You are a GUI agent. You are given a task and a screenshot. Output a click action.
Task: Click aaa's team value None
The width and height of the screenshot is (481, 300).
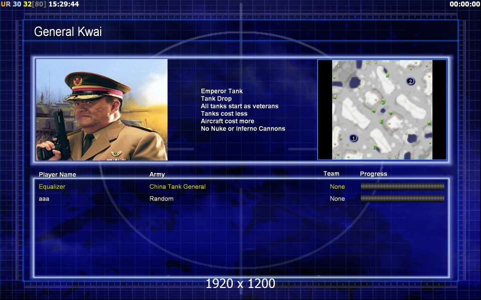click(337, 198)
